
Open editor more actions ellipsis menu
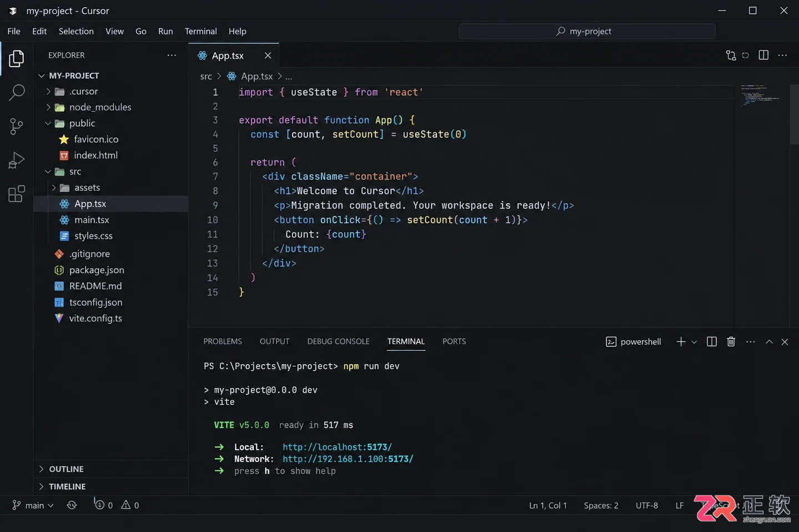[x=782, y=55]
